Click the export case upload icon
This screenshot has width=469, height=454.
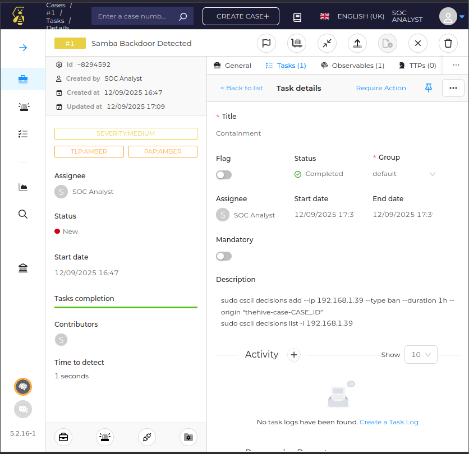click(357, 43)
